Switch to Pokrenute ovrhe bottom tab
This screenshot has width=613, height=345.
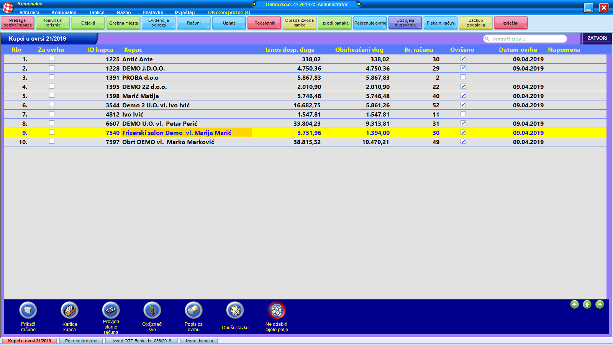point(81,341)
